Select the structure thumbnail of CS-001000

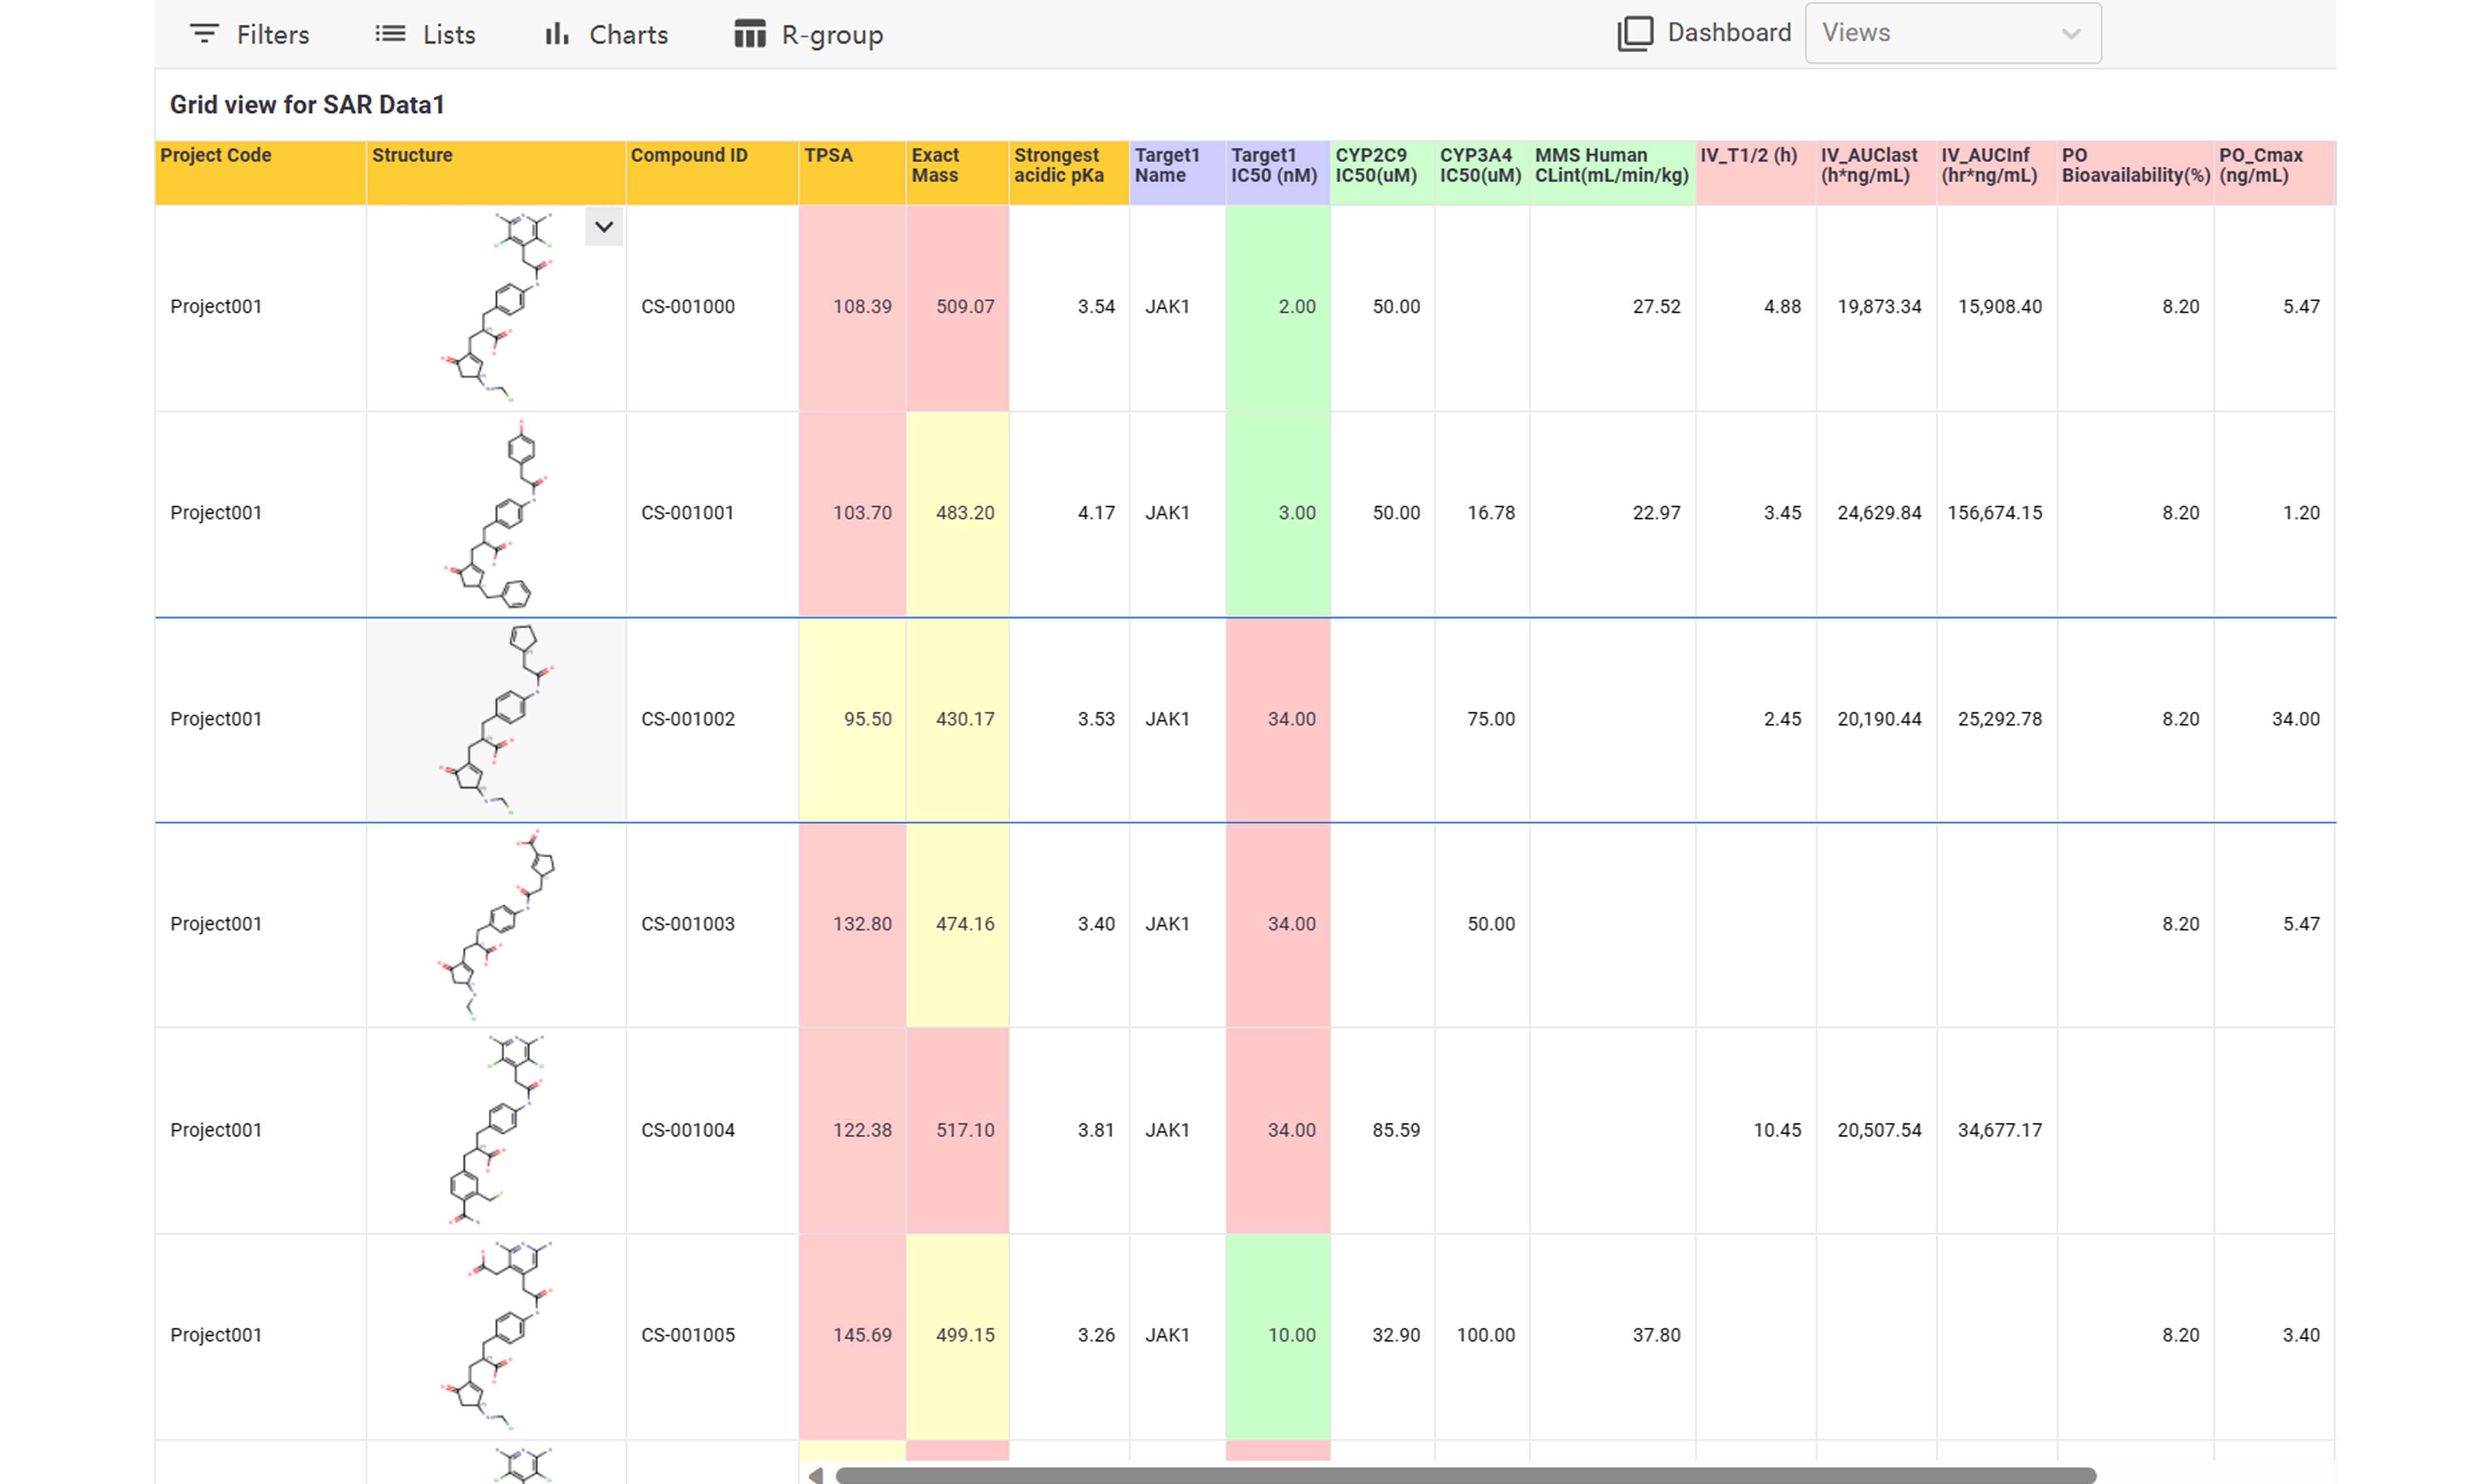[x=496, y=307]
